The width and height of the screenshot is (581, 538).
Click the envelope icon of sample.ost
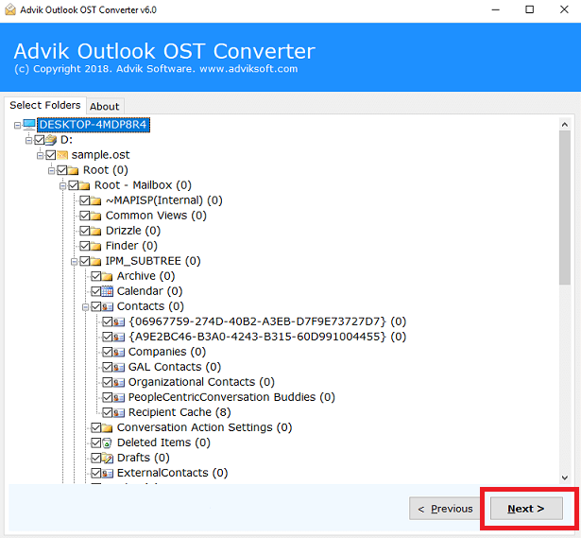[x=62, y=155]
